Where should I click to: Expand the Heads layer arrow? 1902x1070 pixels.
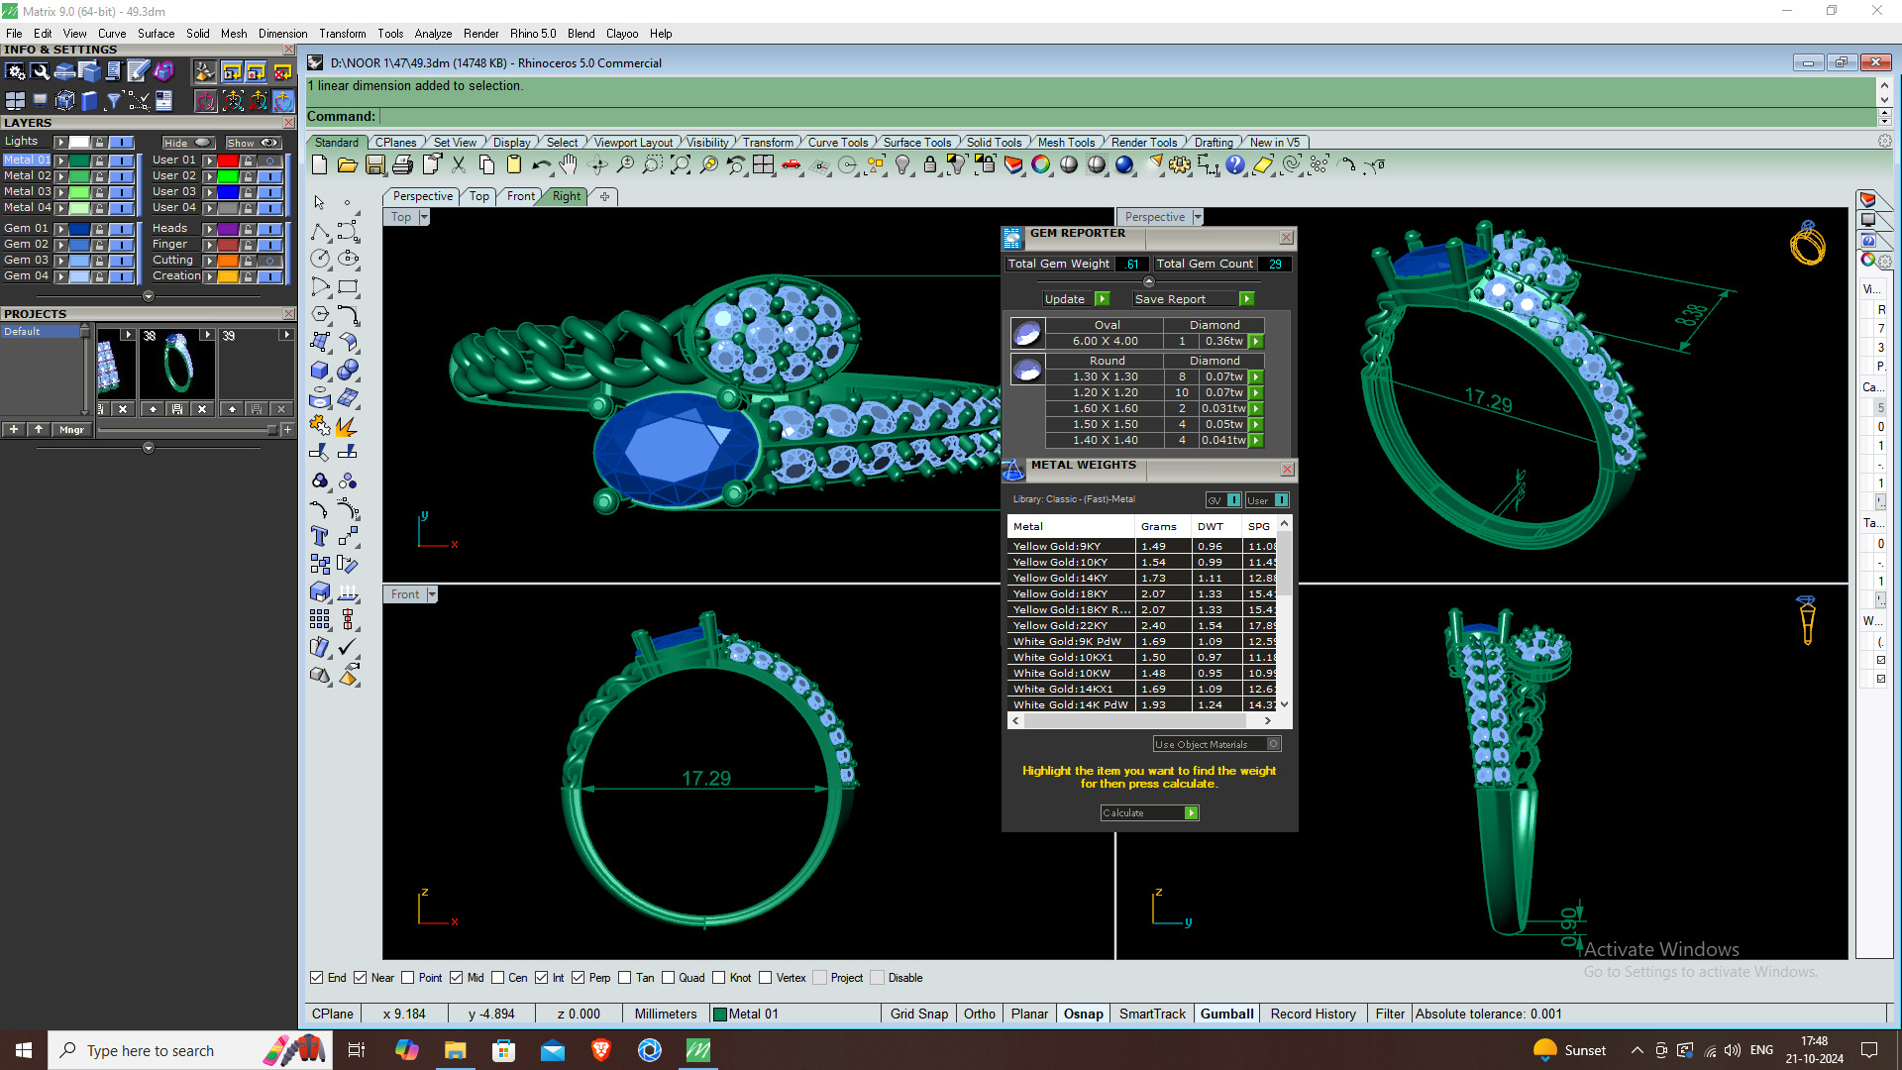(x=209, y=229)
